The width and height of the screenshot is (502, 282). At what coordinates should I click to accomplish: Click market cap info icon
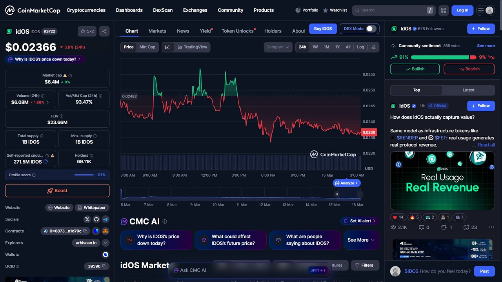[x=70, y=75]
